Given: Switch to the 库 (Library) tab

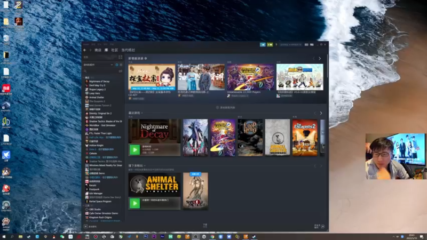Looking at the screenshot, I should (x=106, y=50).
